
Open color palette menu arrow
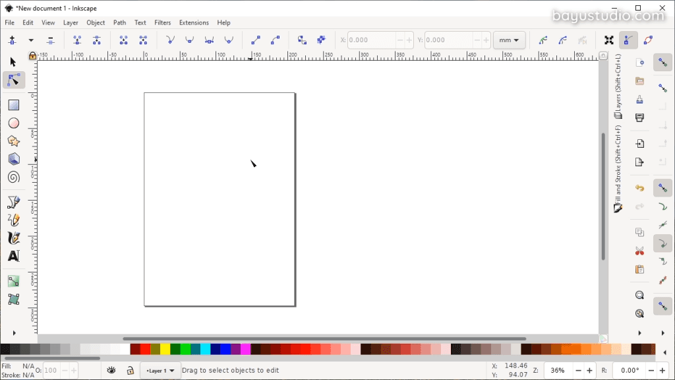[665, 352]
